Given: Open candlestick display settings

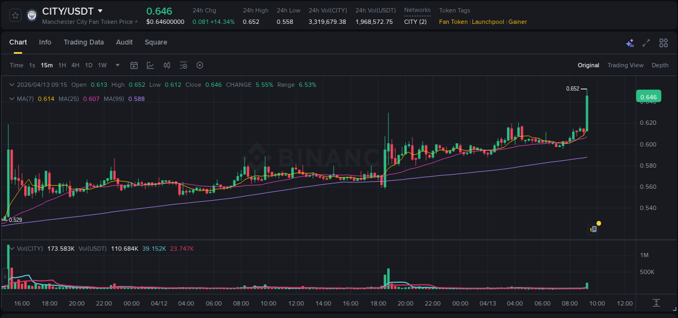Looking at the screenshot, I should (x=167, y=65).
